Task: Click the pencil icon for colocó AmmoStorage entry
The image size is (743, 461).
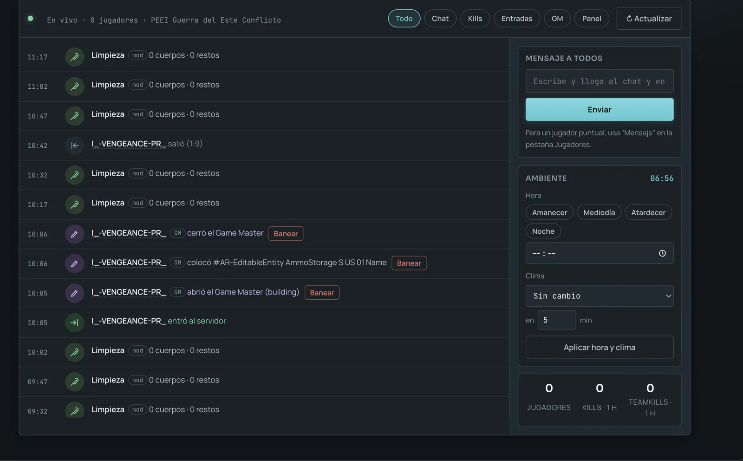Action: pos(74,263)
